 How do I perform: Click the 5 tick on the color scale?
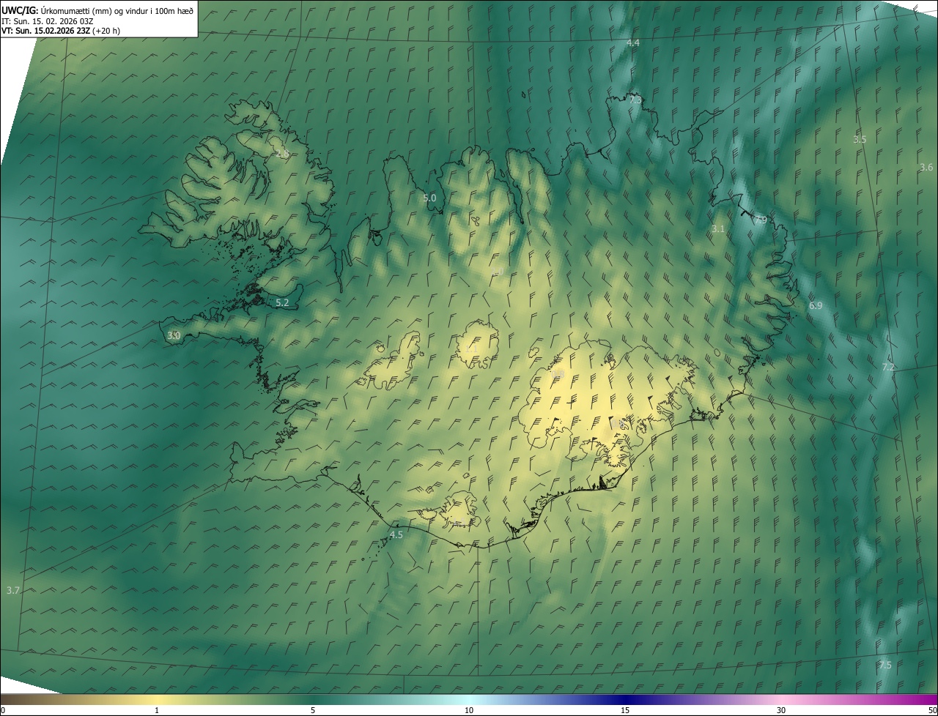(x=313, y=710)
